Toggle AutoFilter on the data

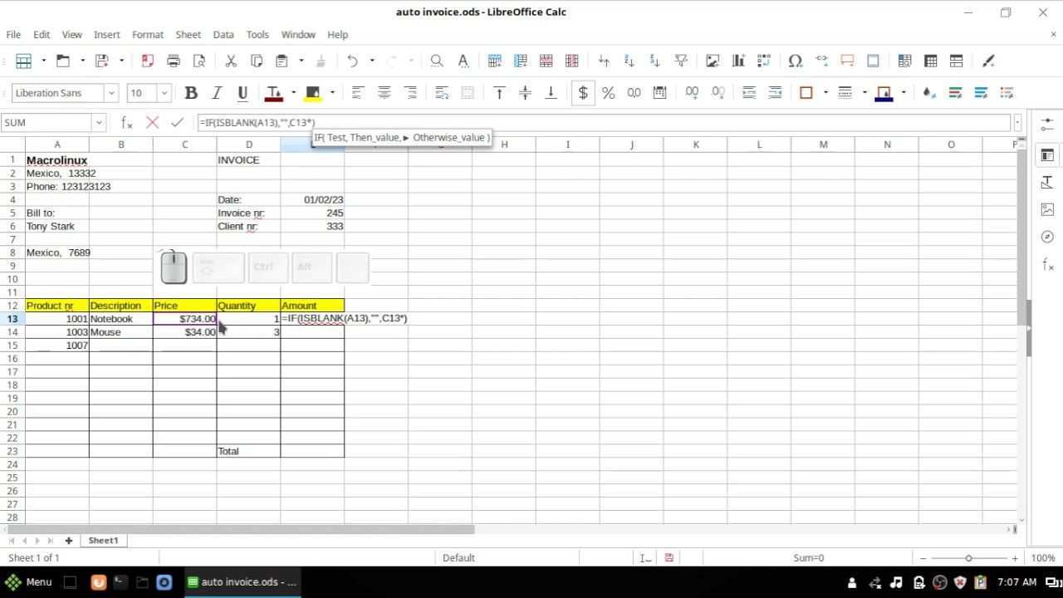[x=681, y=61]
